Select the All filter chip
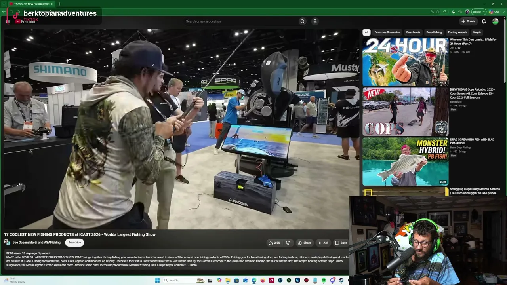This screenshot has width=507, height=285. pos(366,32)
